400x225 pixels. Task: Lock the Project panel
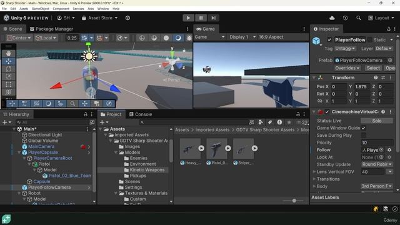click(297, 114)
